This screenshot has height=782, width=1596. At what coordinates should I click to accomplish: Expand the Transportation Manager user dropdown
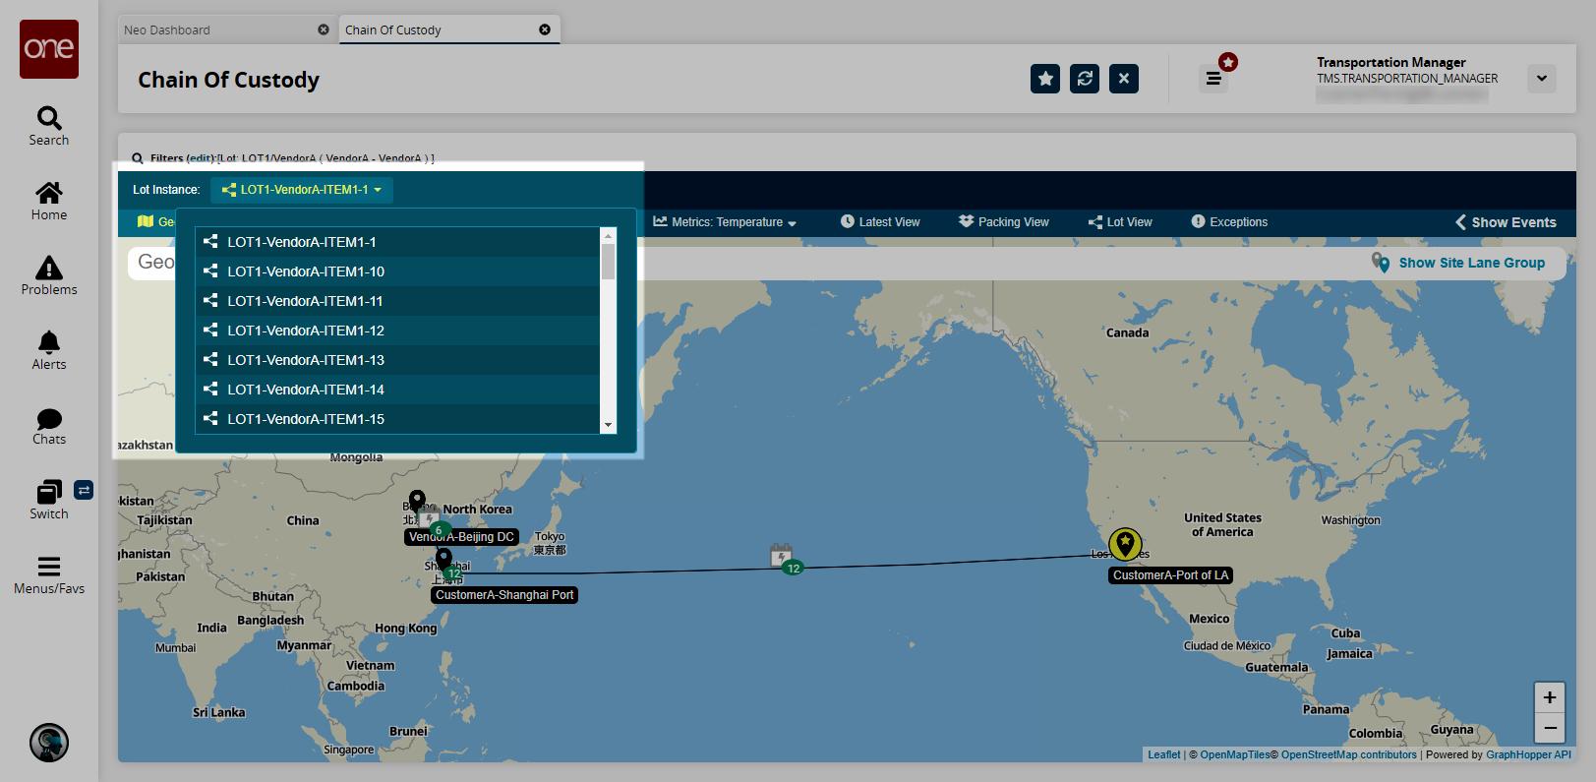click(x=1542, y=79)
